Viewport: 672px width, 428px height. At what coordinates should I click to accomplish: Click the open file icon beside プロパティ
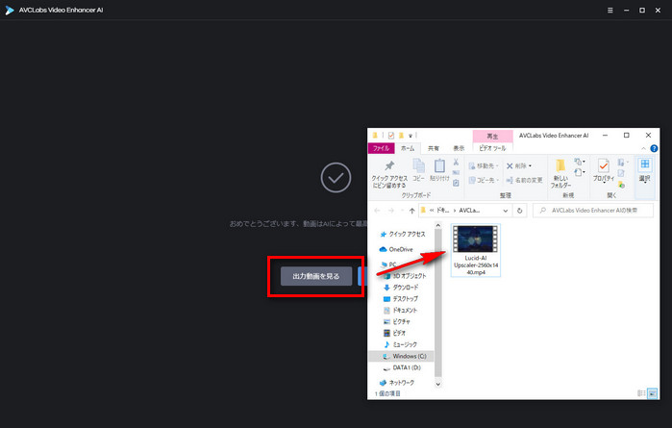pos(622,163)
